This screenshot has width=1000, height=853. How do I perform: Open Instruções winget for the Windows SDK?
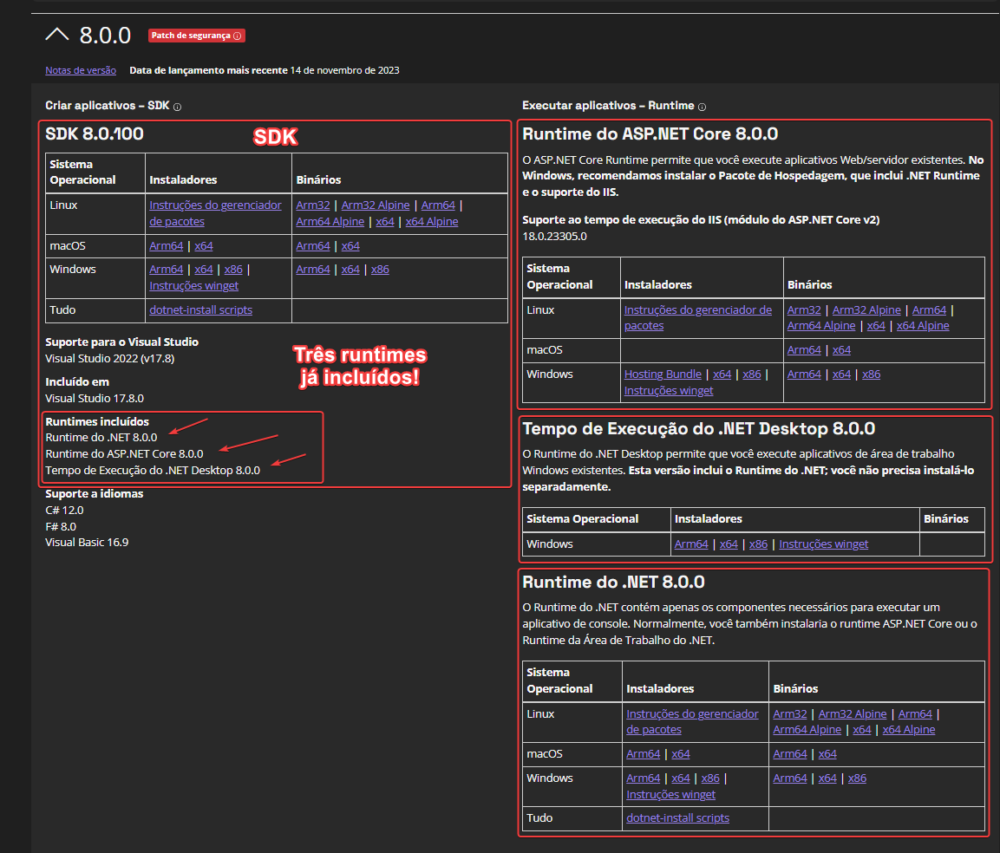pos(193,285)
